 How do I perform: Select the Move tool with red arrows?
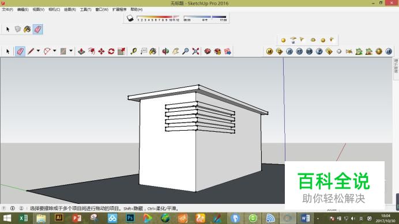(x=101, y=51)
